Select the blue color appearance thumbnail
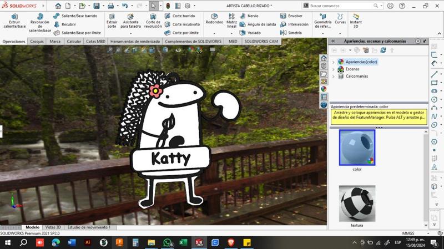Viewport: 444px width, 249px height. [x=357, y=148]
